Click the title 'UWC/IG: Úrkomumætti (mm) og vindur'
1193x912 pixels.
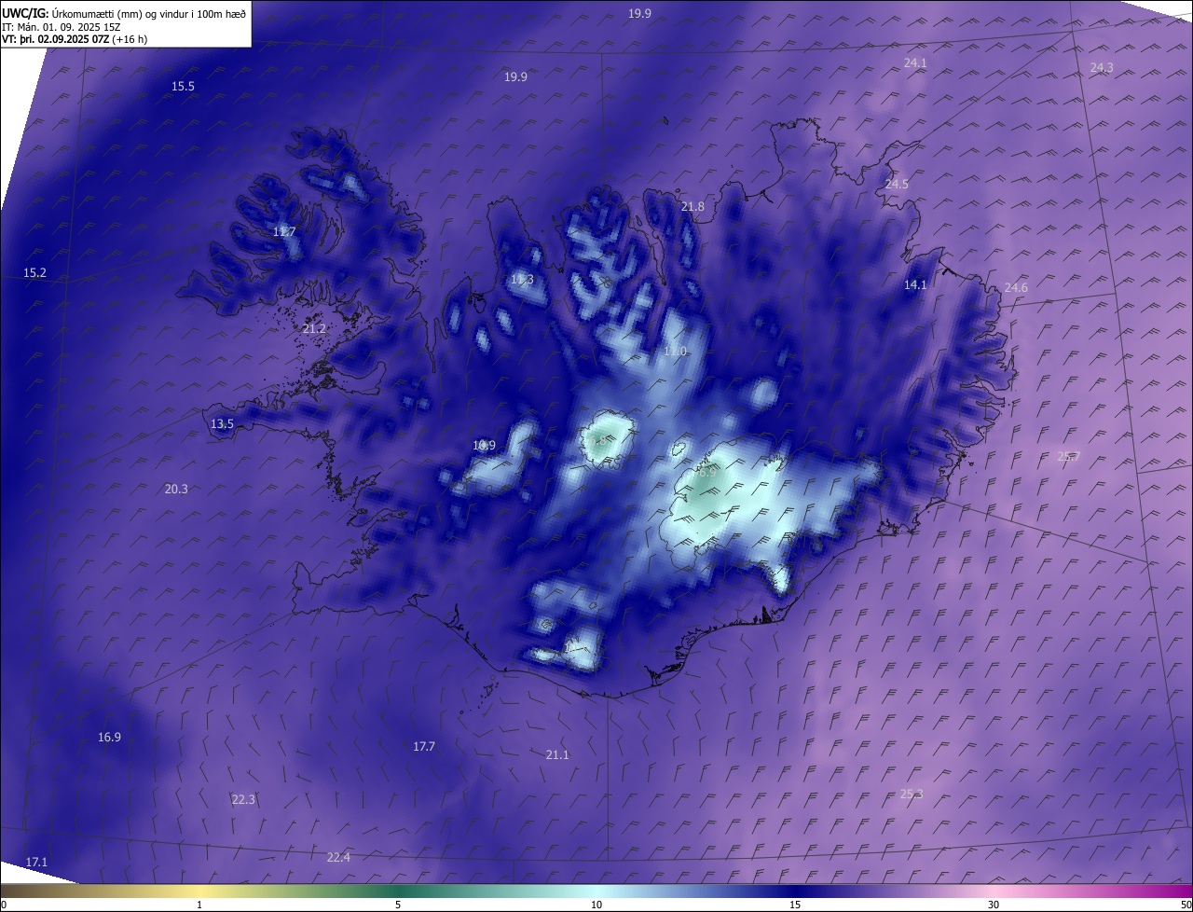(124, 13)
